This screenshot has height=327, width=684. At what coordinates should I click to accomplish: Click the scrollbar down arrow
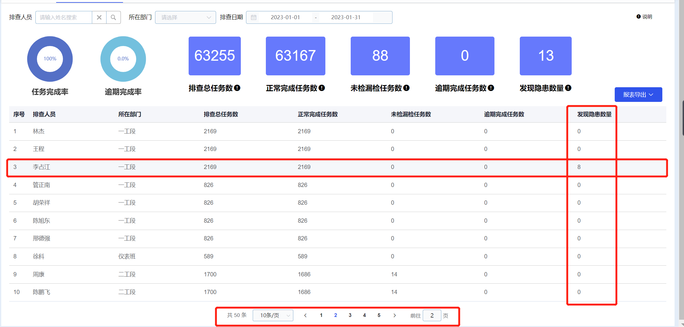point(682,324)
